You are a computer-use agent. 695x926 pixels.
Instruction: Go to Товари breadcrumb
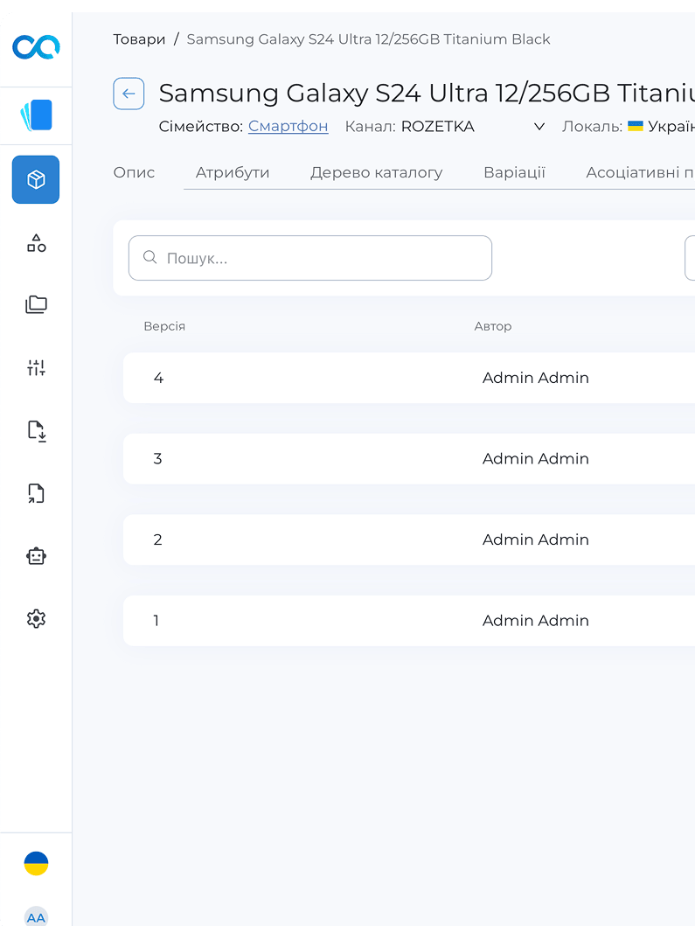point(139,39)
